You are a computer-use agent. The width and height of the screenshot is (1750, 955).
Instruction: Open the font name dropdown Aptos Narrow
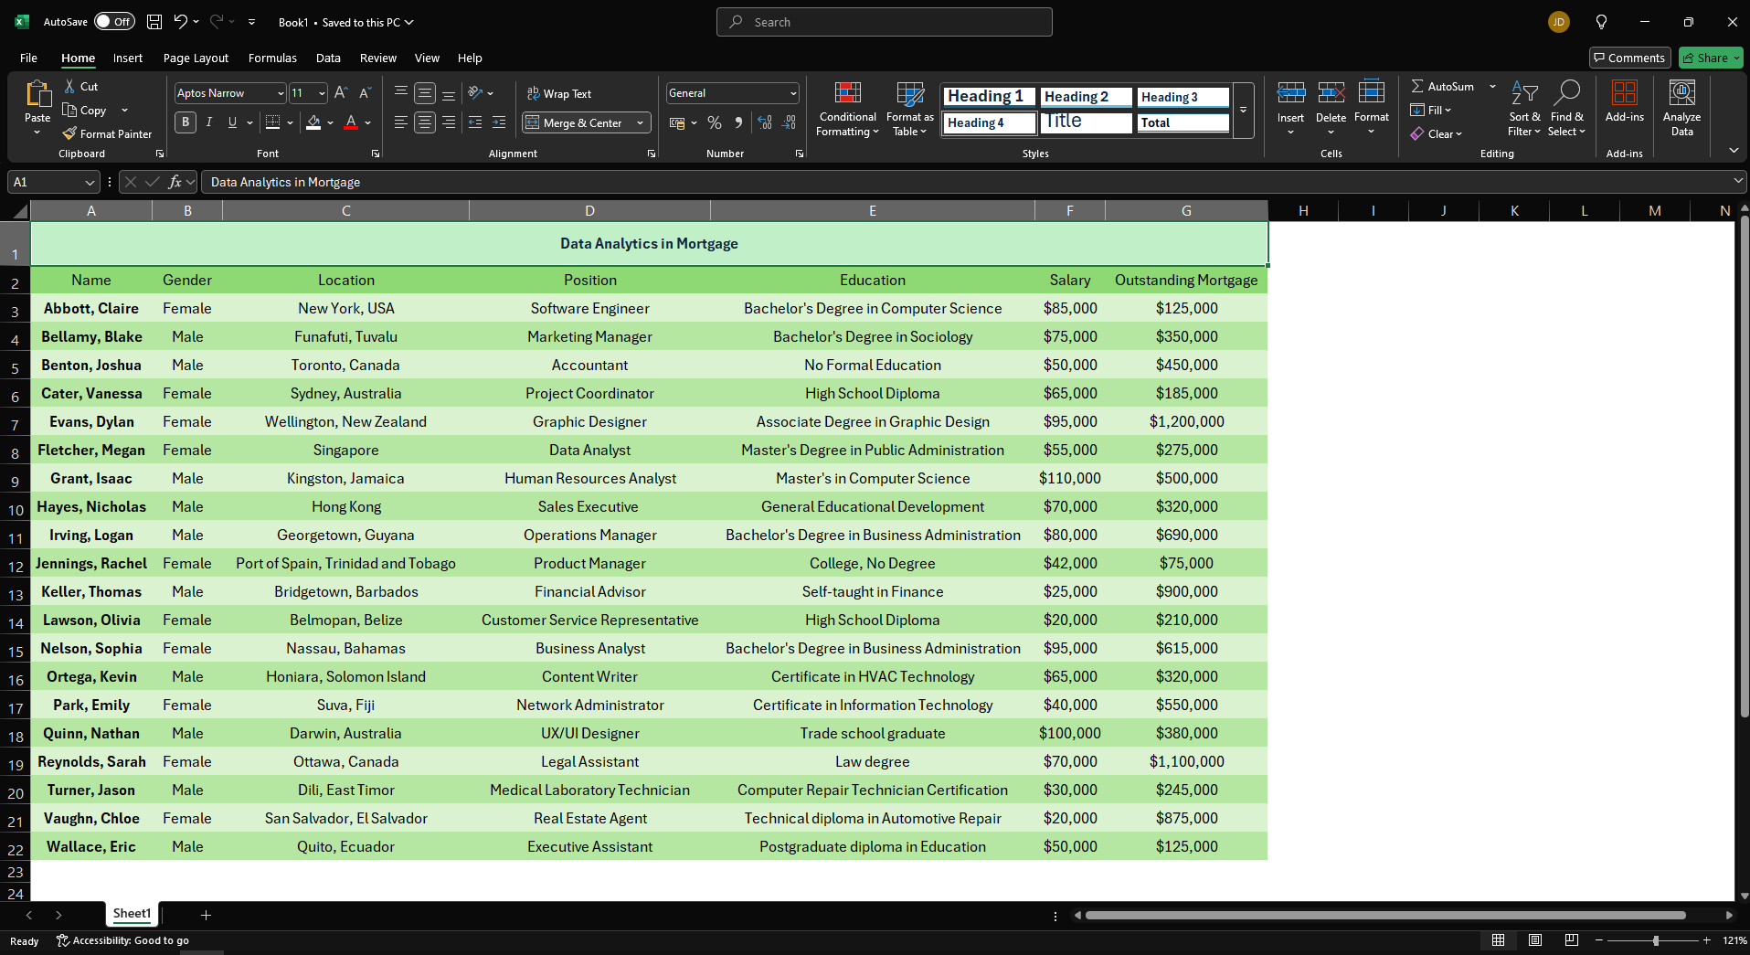281,93
